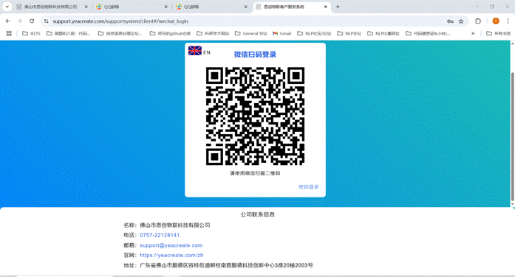The image size is (515, 277).
Task: Click the WeChat login QR code
Action: pyautogui.click(x=255, y=116)
